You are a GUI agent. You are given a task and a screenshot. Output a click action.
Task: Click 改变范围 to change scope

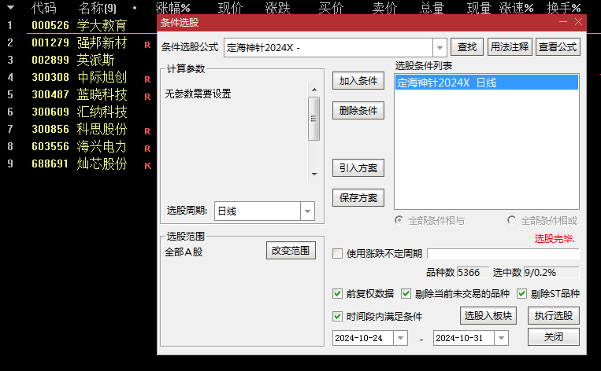point(291,251)
